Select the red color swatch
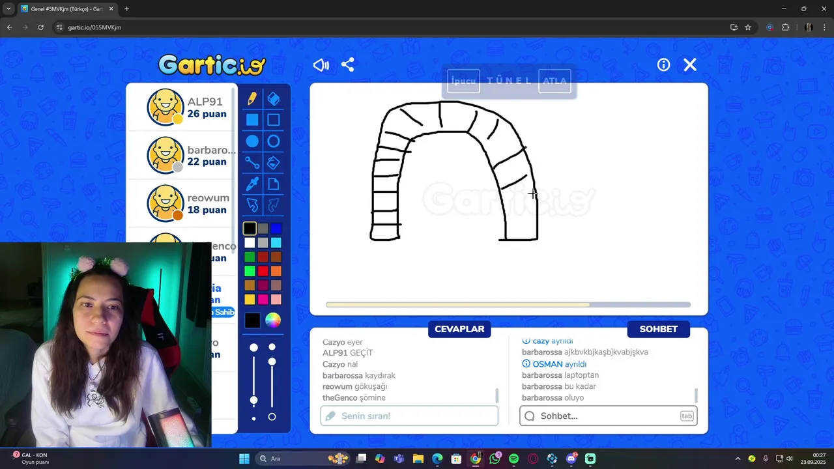Image resolution: width=834 pixels, height=469 pixels. pyautogui.click(x=263, y=271)
